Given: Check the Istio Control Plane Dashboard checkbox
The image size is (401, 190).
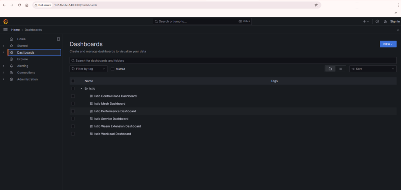Looking at the screenshot, I should 73,96.
